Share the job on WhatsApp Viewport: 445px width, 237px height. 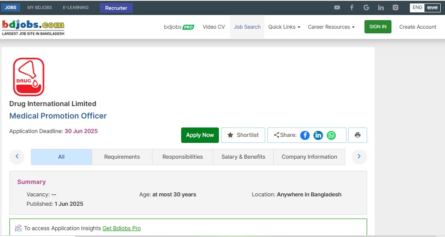(x=331, y=135)
